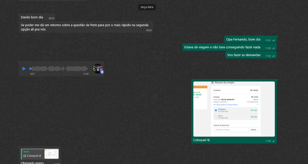Image resolution: width=308 pixels, height=164 pixels.
Task: Click the voice message sender's profile picture
Action: click(98, 69)
